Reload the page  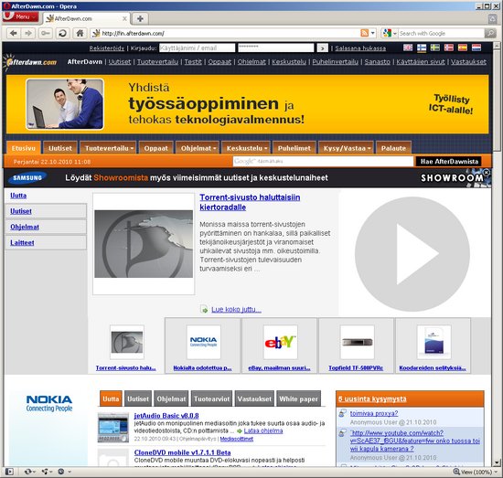tap(62, 33)
